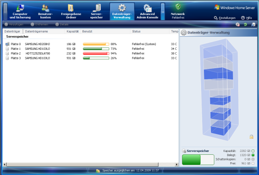Click the green 73% usage bar

point(96,49)
